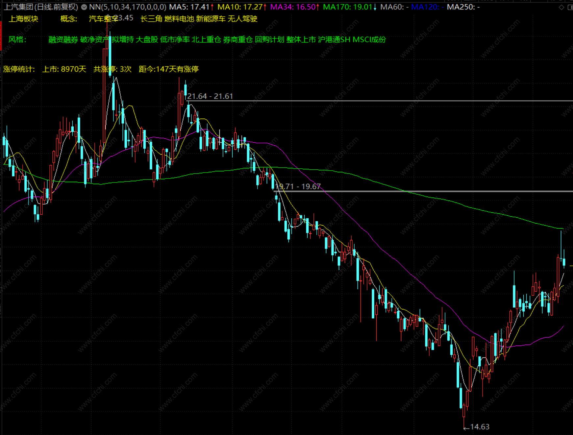Select the 21.64 - 21.61 gap line label

click(210, 96)
